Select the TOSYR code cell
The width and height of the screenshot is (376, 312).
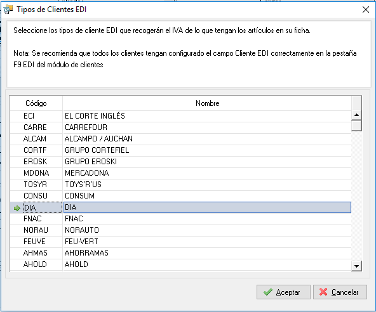click(42, 185)
